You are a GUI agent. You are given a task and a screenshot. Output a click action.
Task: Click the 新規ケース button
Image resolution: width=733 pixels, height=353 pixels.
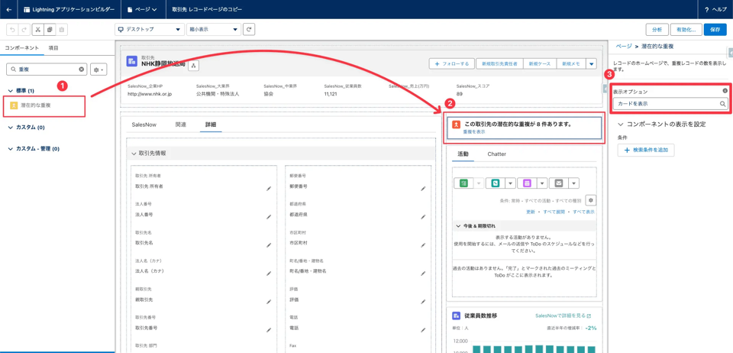tap(540, 64)
